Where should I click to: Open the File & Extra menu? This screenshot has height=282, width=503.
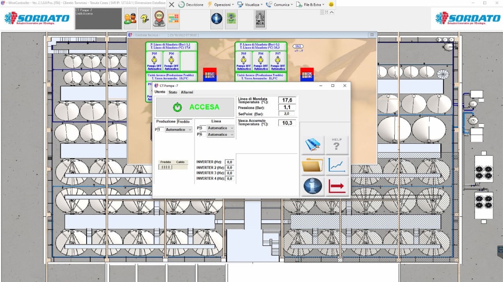(313, 4)
